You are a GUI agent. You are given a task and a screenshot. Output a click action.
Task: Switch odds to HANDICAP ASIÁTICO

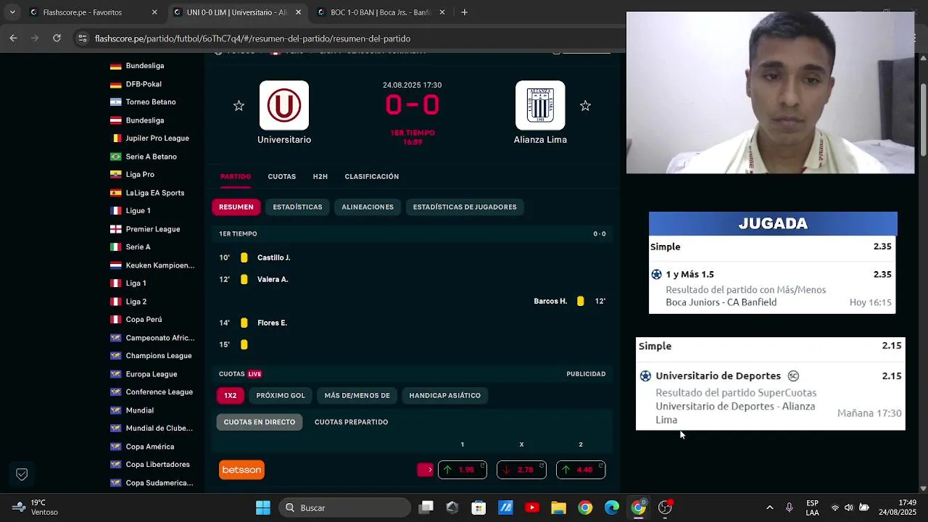point(445,396)
